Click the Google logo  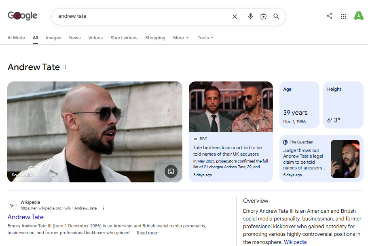tap(22, 16)
